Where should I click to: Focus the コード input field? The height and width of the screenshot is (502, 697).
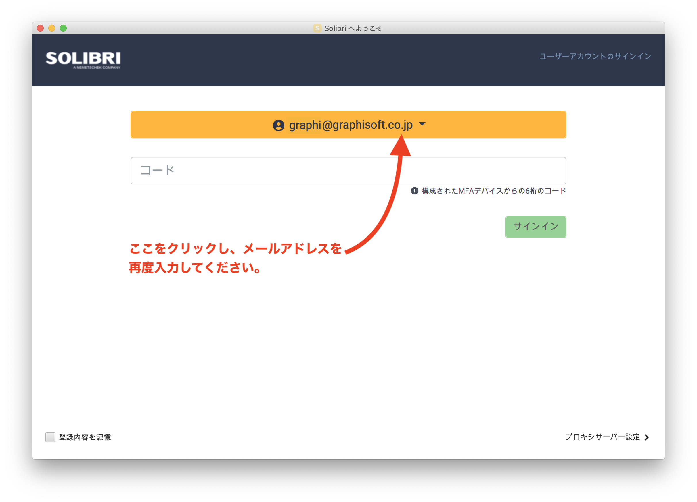348,171
